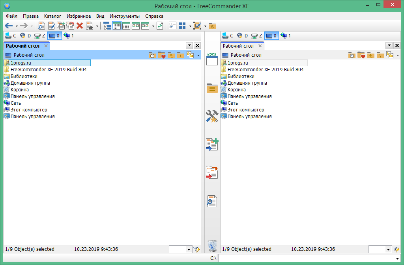Open Библиотеки in the right panel
The width and height of the screenshot is (404, 265).
(241, 76)
